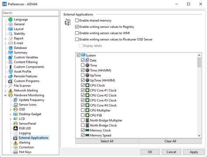Check the Time sensor checkbox

pos(83,65)
